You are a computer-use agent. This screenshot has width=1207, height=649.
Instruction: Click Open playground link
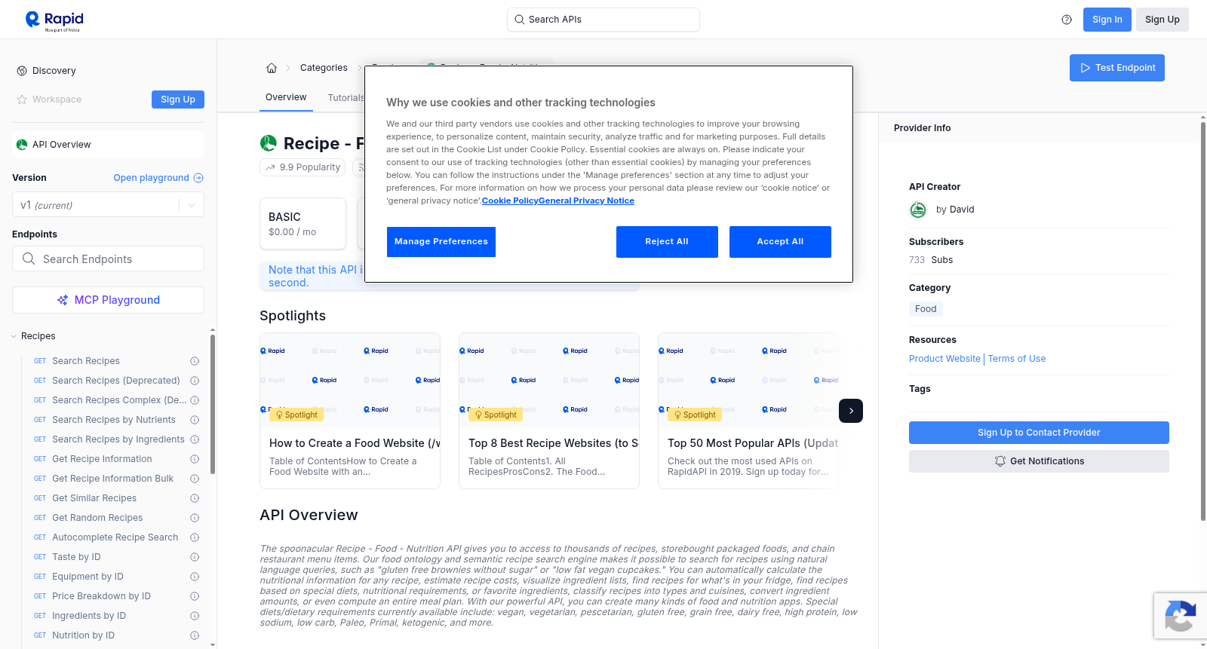click(x=158, y=178)
